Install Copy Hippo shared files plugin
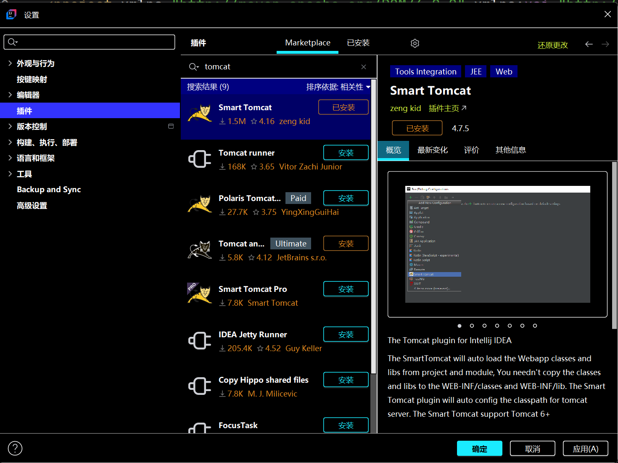 click(x=346, y=380)
